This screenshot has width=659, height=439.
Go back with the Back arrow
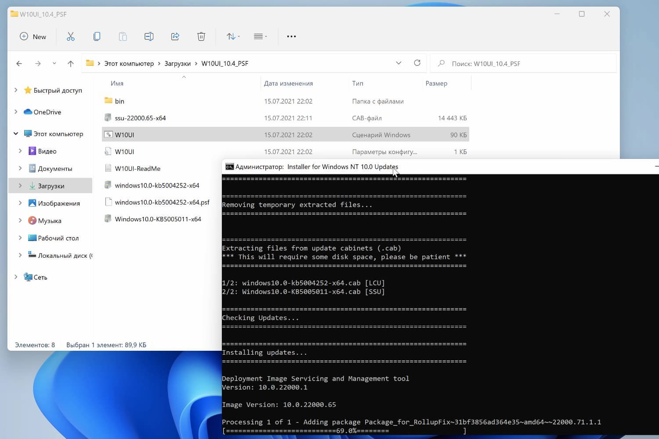pos(19,64)
